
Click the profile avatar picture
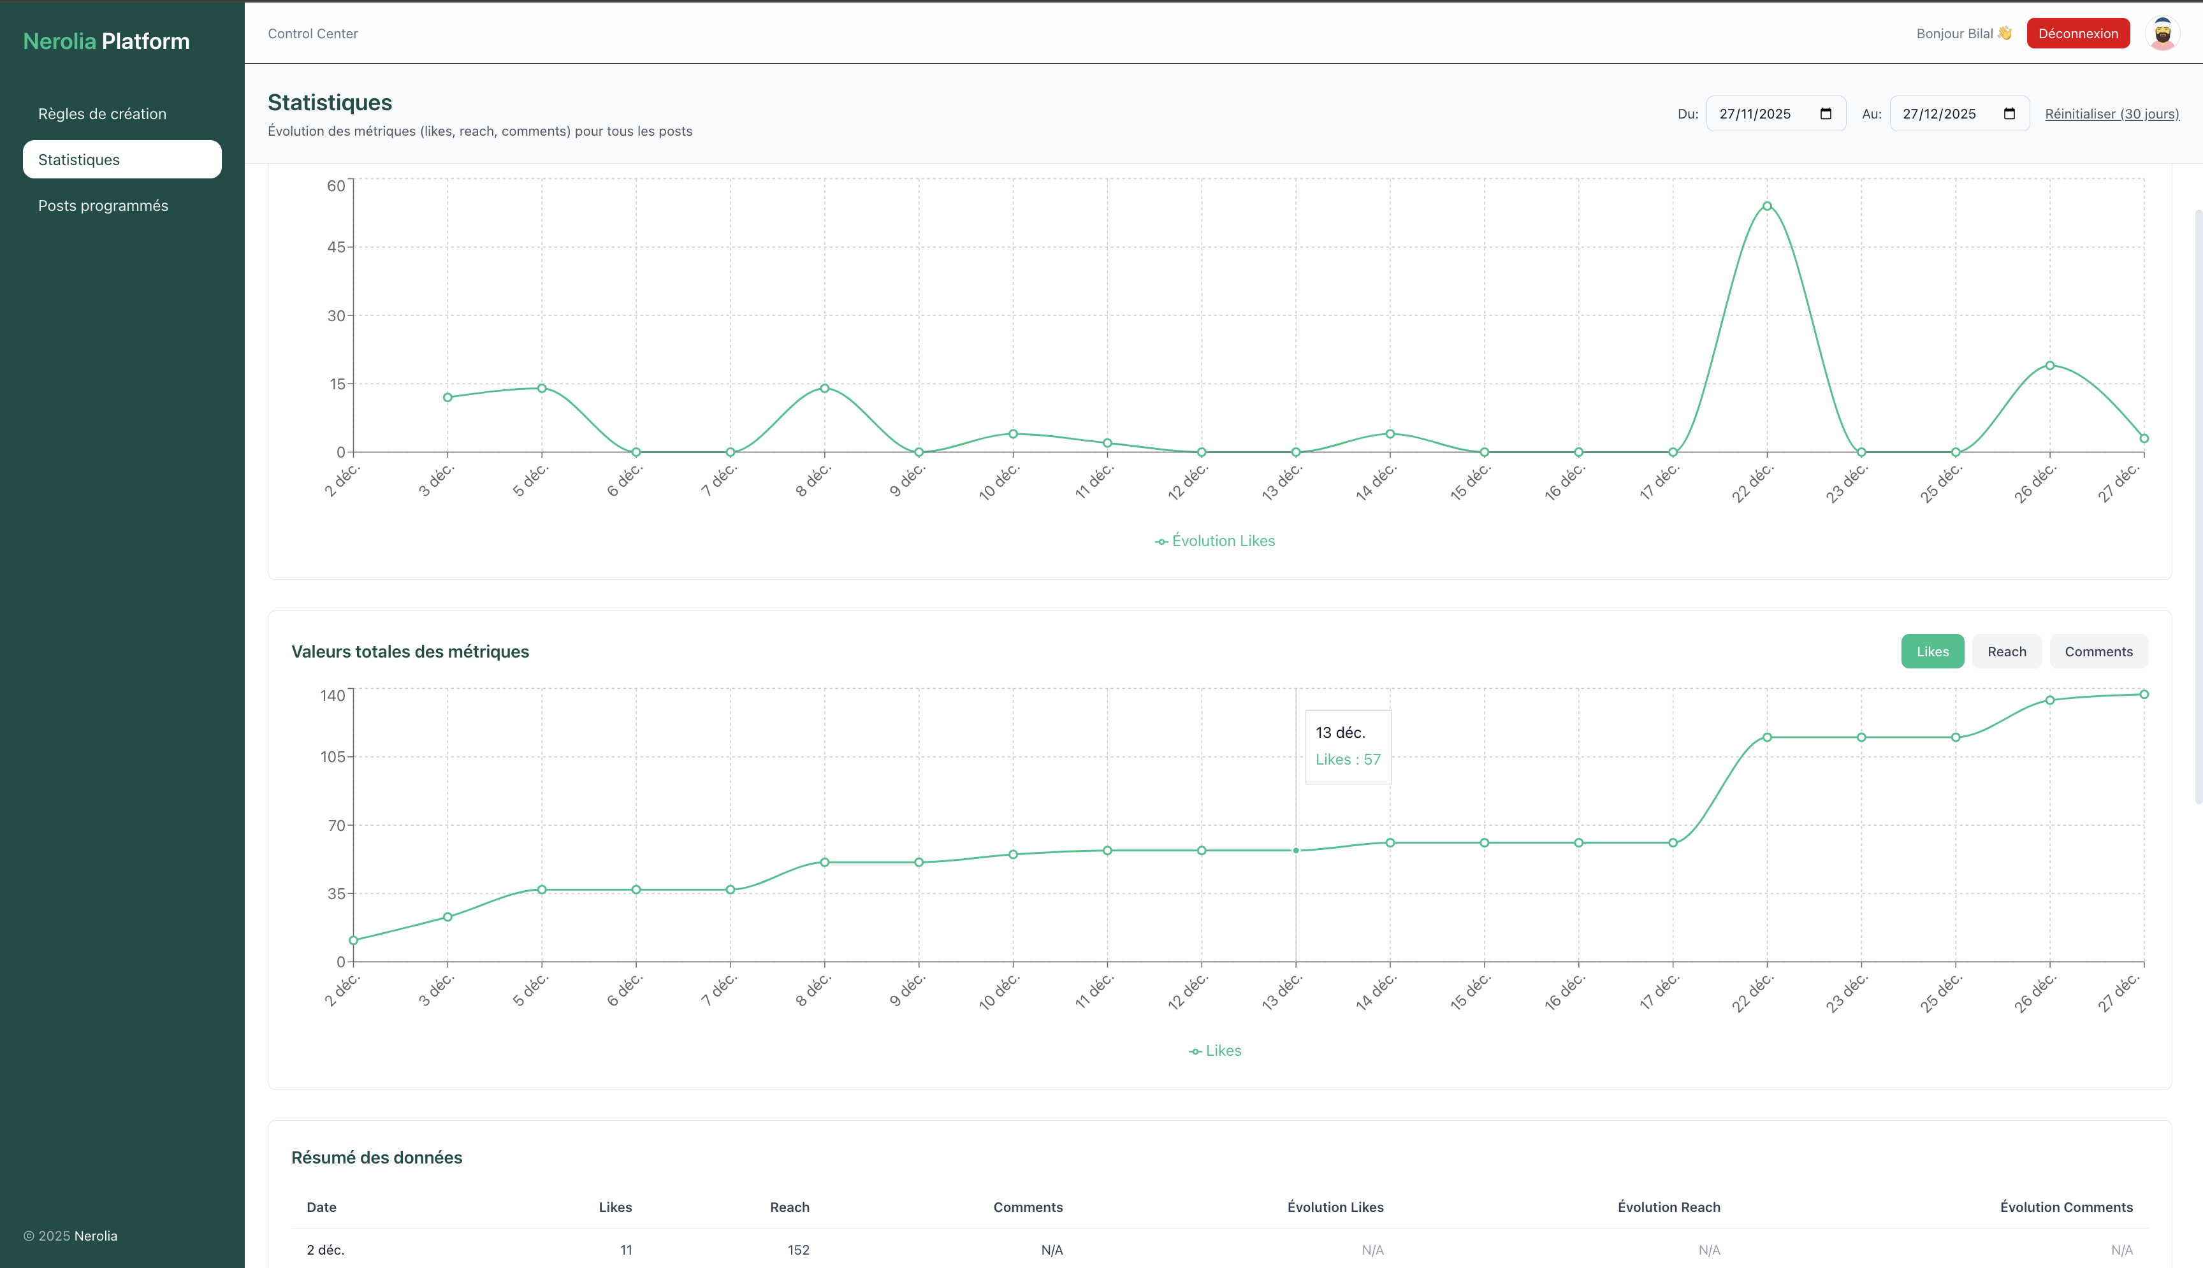pos(2163,33)
